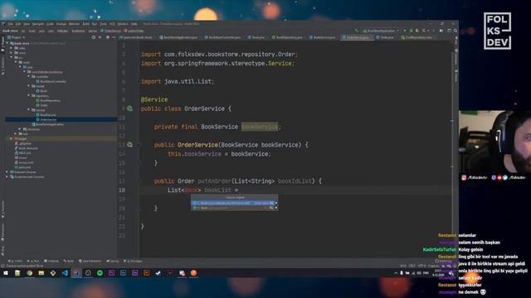The image size is (531, 298).
Task: Choose first Book suggestion in import popup
Action: click(234, 203)
